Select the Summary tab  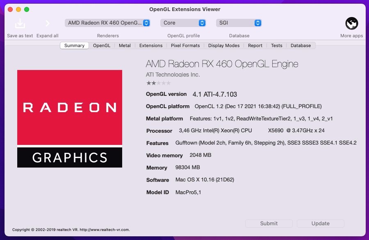[x=74, y=45]
